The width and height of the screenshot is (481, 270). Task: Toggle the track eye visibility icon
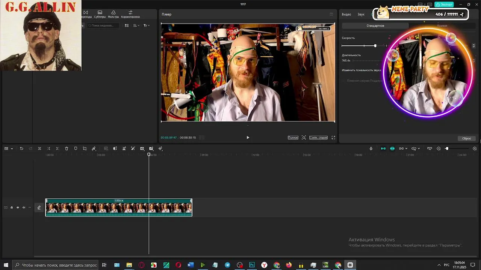tap(18, 207)
